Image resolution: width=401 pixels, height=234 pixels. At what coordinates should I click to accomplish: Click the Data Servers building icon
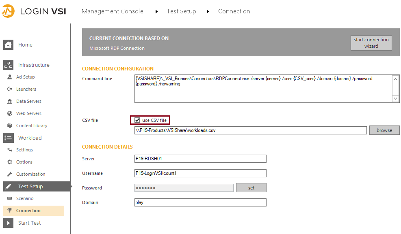[10, 101]
